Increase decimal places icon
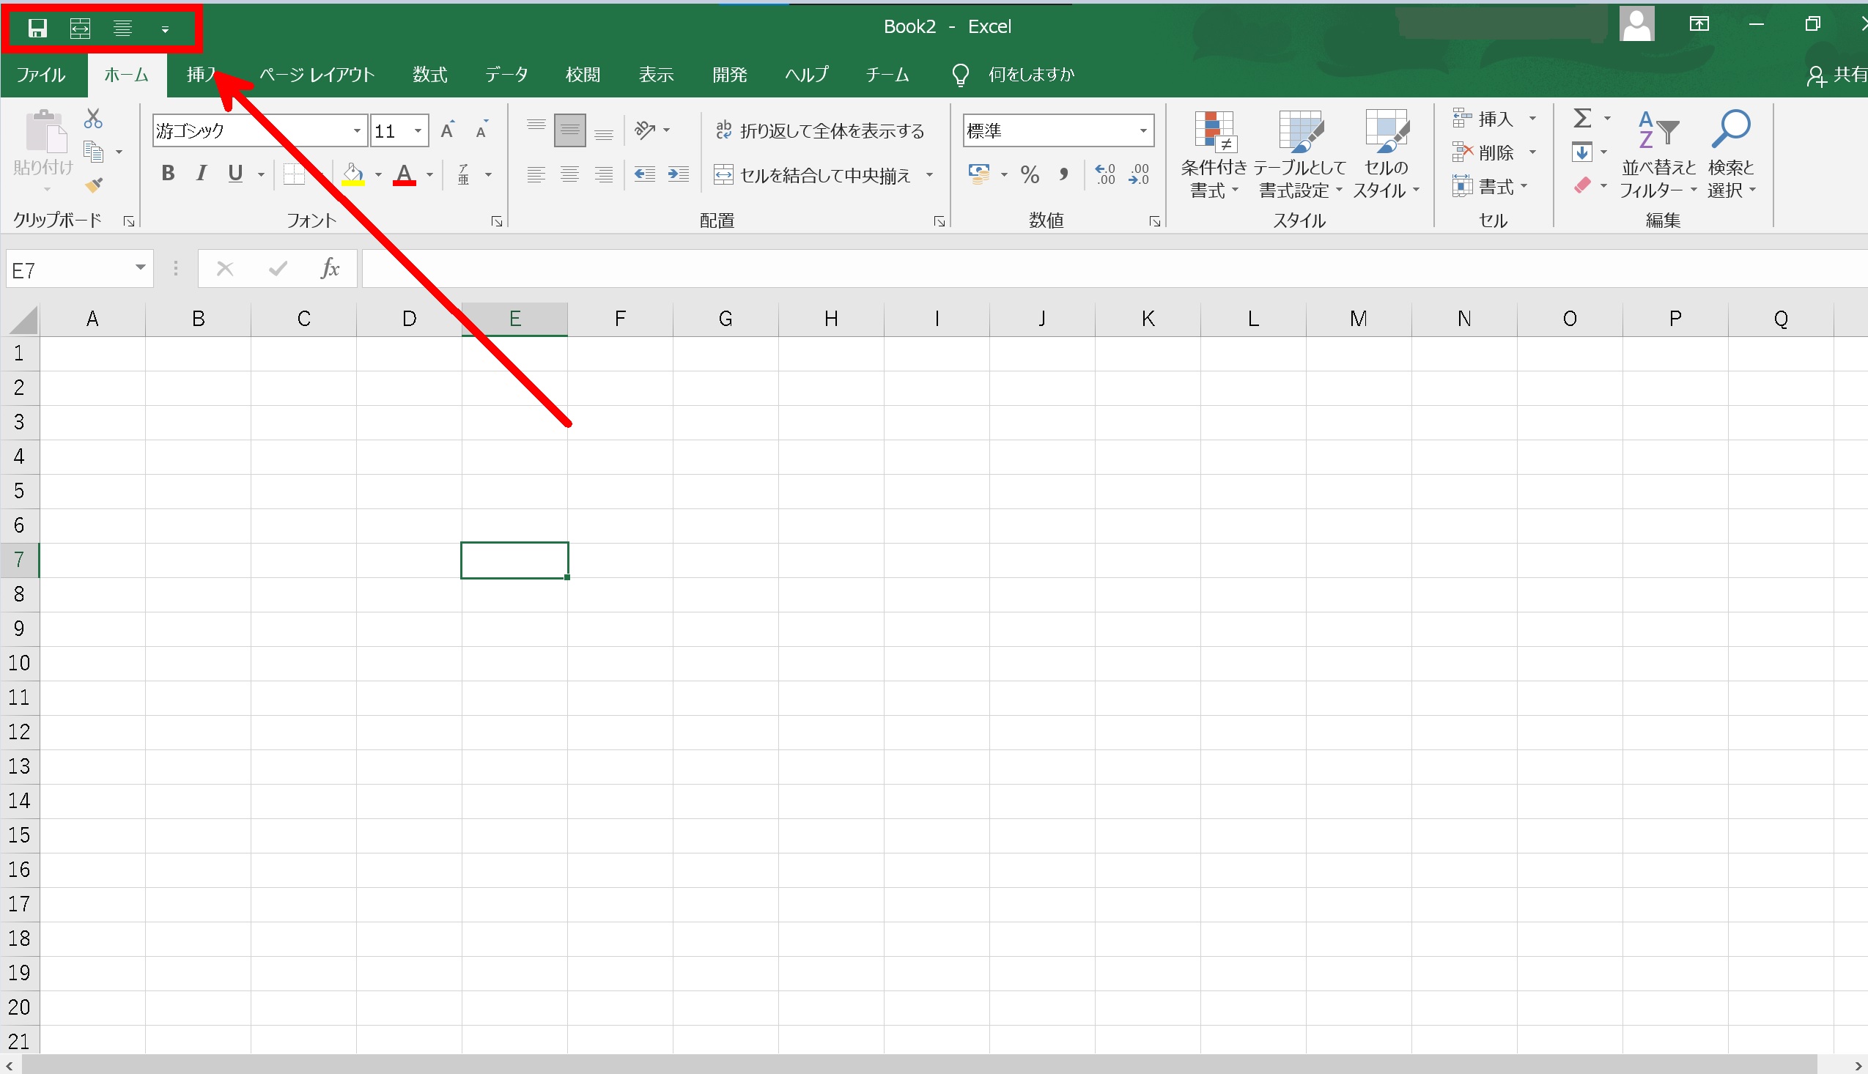1868x1074 pixels. point(1105,174)
